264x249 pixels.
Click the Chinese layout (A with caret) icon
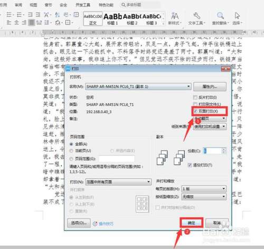46,15
